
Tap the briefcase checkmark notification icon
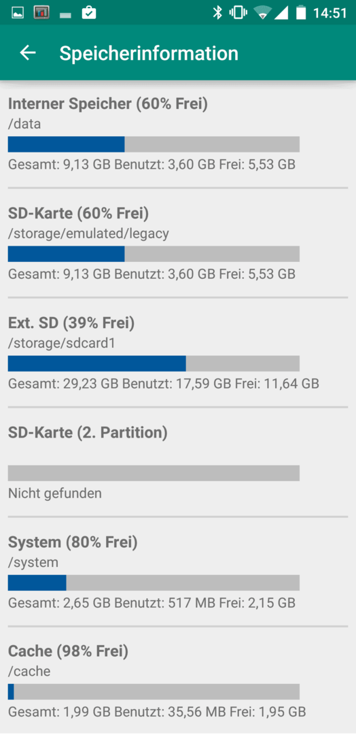click(x=89, y=13)
